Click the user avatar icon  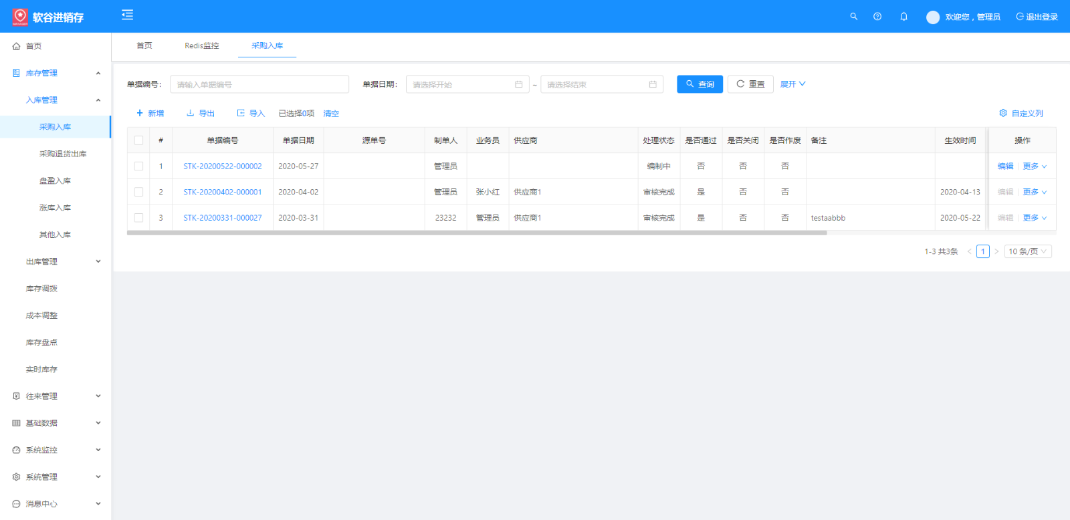(932, 17)
